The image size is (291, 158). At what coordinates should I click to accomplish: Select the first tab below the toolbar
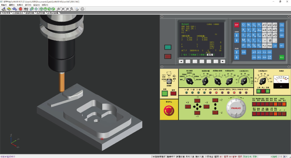(x=6, y=13)
